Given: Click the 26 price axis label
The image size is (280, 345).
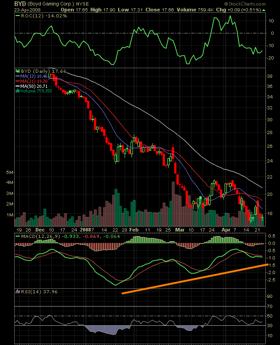Looking at the screenshot, I should [270, 146].
